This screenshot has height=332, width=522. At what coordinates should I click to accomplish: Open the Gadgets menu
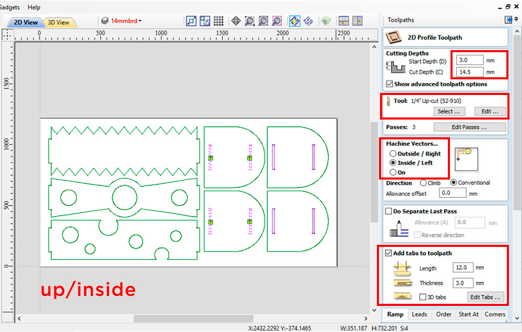point(9,7)
